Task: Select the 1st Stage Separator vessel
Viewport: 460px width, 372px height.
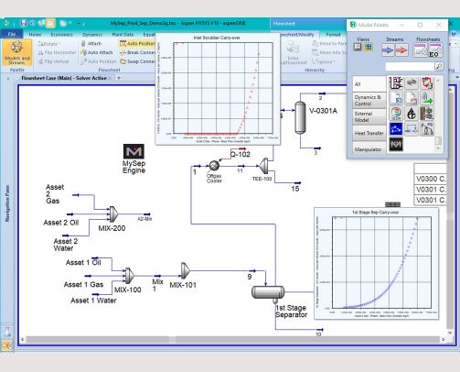Action: [x=268, y=292]
